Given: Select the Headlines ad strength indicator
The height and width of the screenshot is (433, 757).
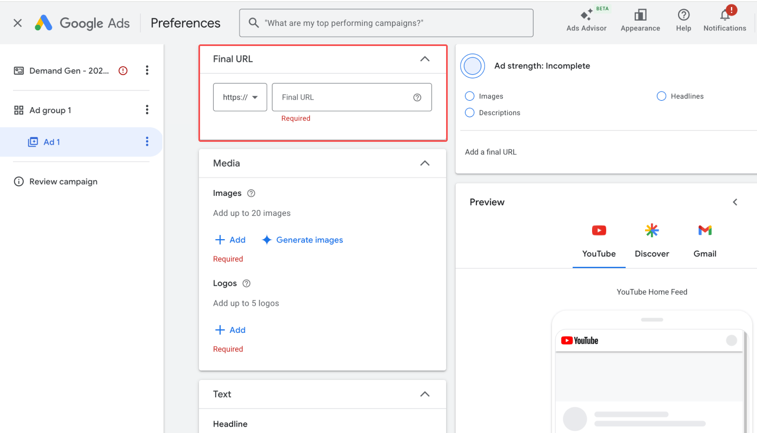Looking at the screenshot, I should pyautogui.click(x=661, y=96).
